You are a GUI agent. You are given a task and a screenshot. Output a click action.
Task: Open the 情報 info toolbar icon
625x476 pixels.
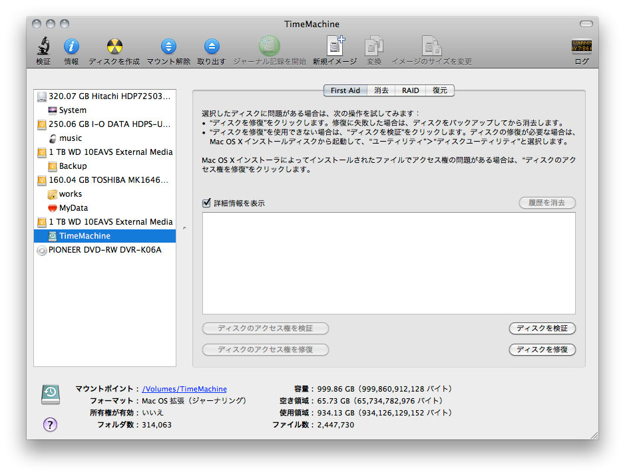point(71,47)
